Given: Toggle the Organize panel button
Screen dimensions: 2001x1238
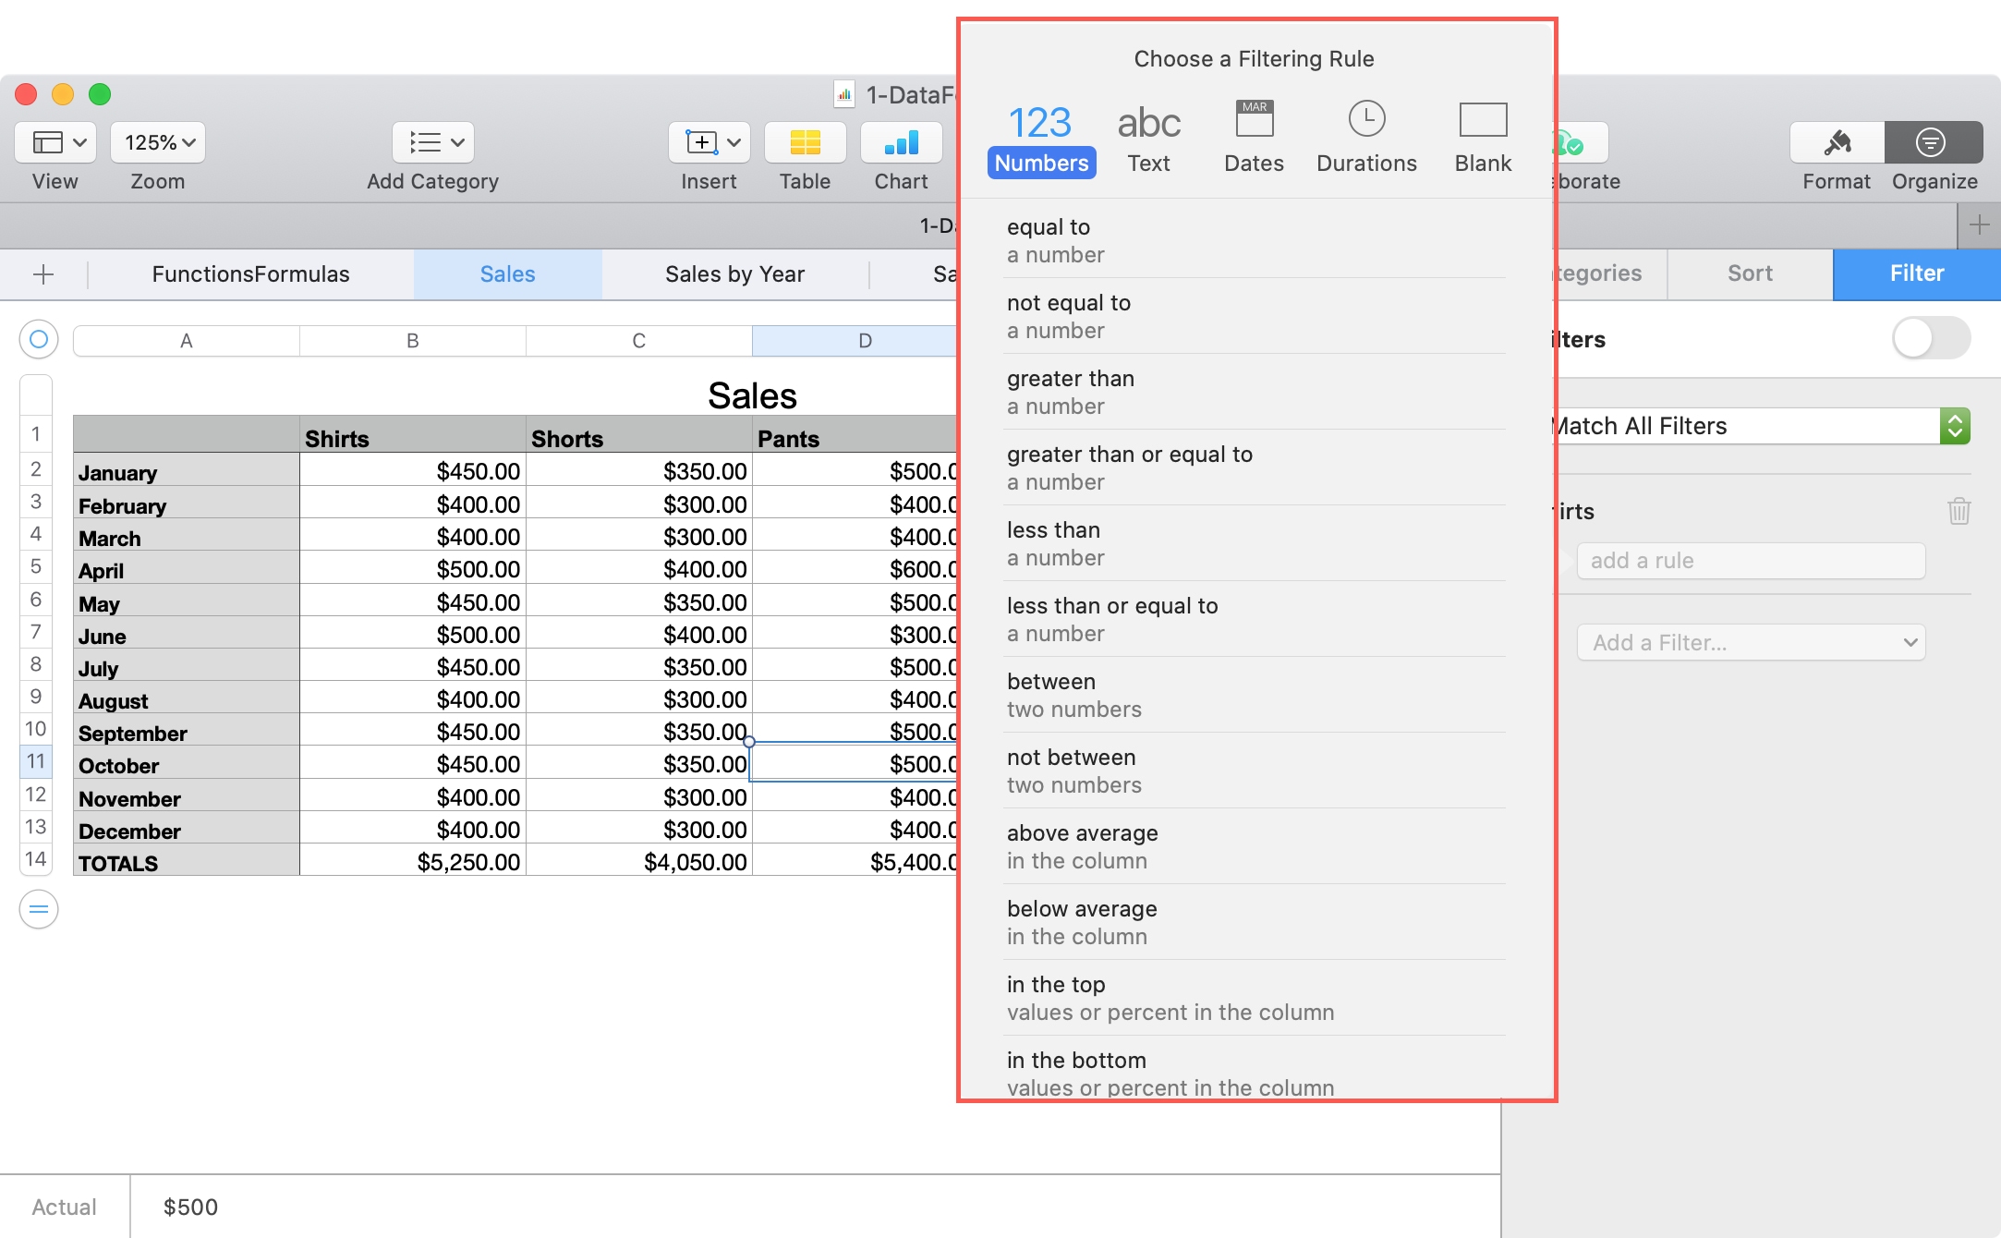Looking at the screenshot, I should point(1934,142).
